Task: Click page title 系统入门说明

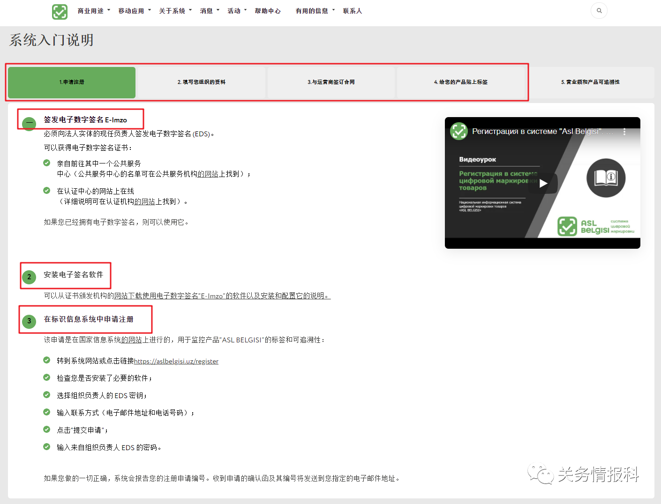Action: click(x=52, y=40)
